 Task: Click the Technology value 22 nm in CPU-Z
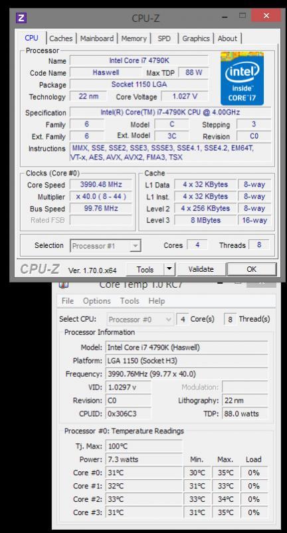coord(88,96)
